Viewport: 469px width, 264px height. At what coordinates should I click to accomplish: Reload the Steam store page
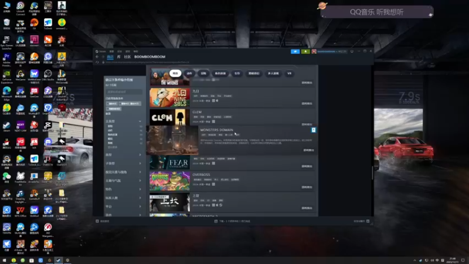point(97,62)
